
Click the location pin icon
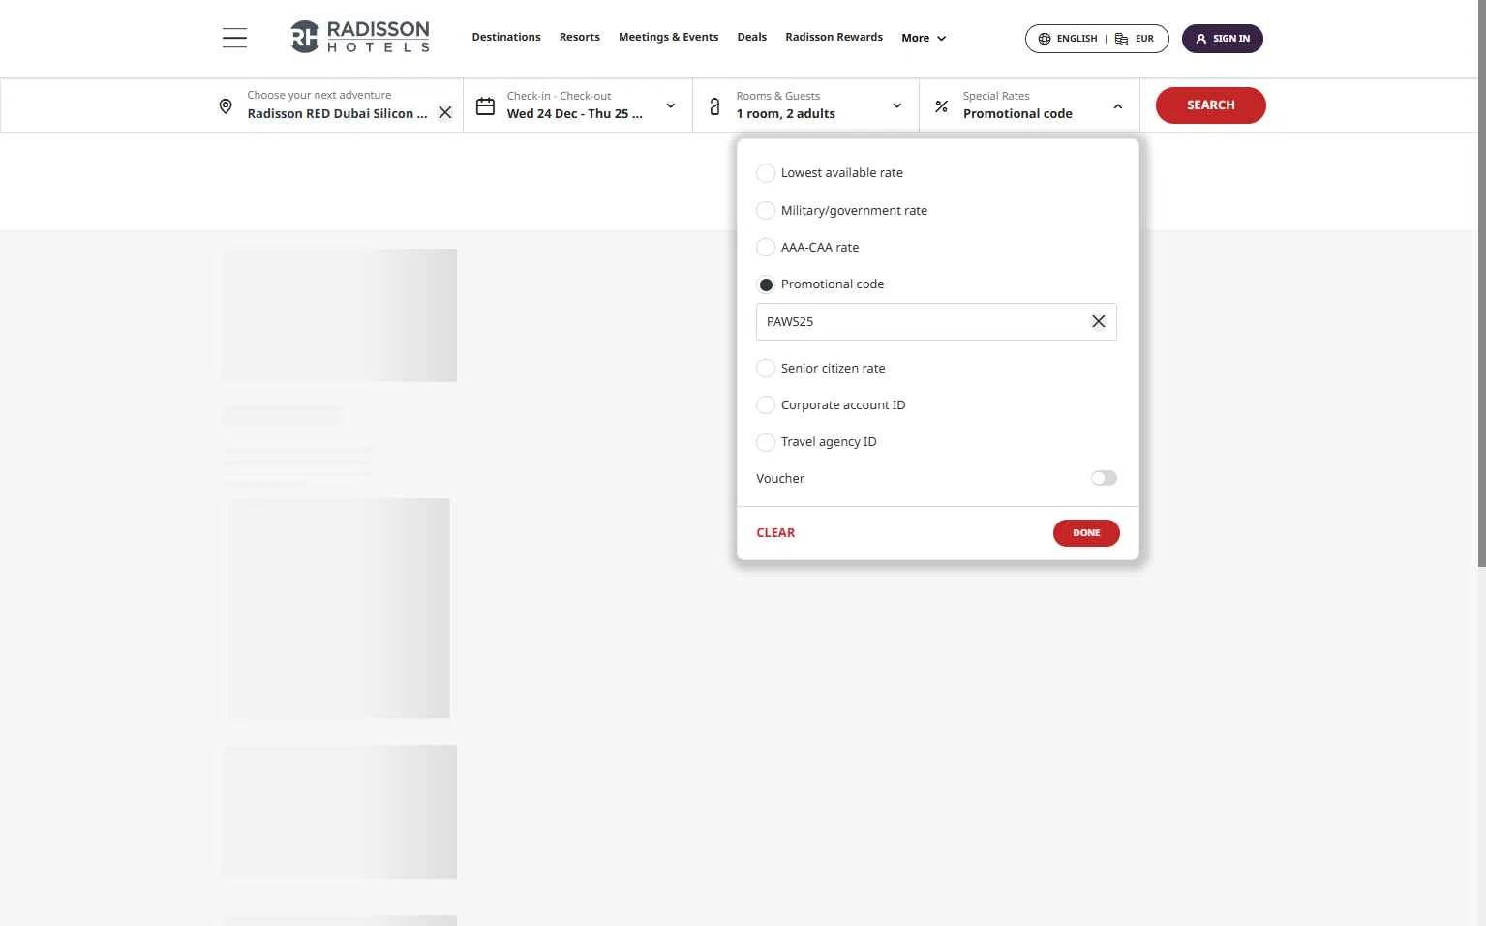point(226,106)
